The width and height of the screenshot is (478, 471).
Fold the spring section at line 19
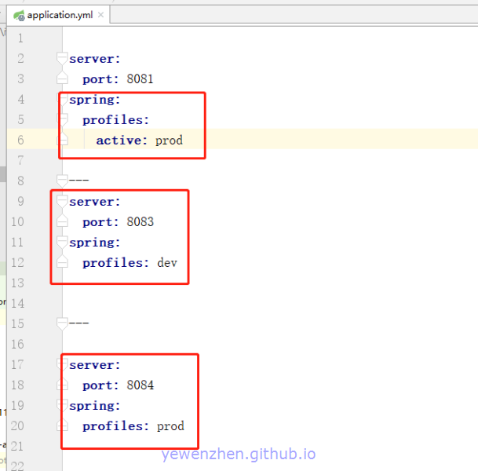(x=63, y=406)
